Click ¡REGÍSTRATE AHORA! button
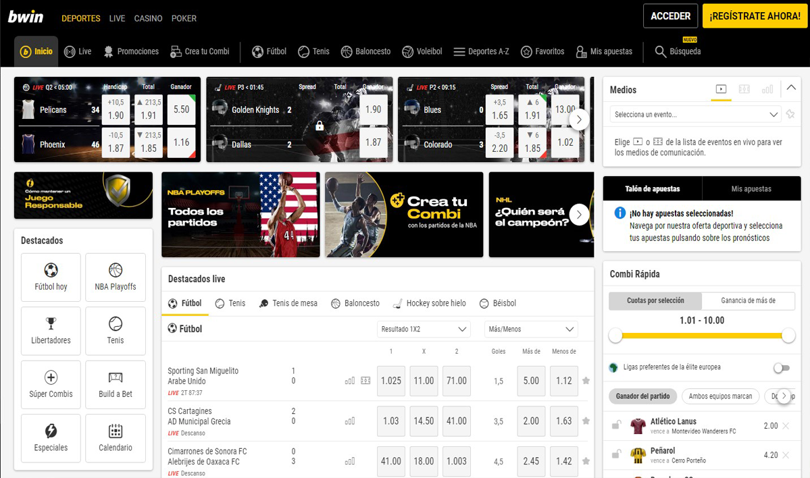 755,16
